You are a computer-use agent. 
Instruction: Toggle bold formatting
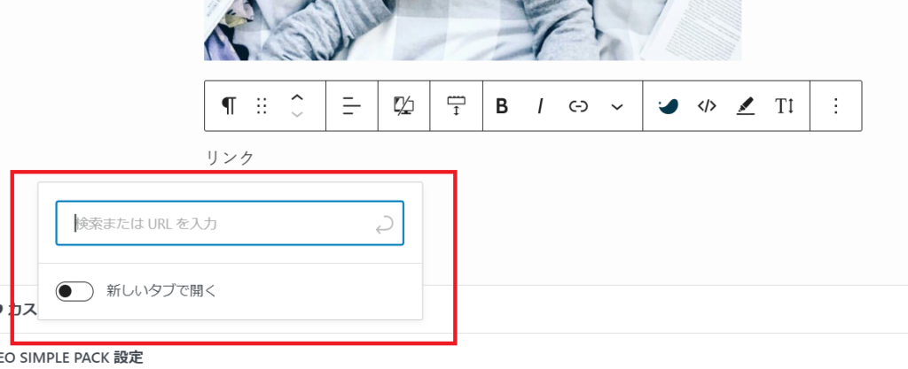click(x=502, y=106)
